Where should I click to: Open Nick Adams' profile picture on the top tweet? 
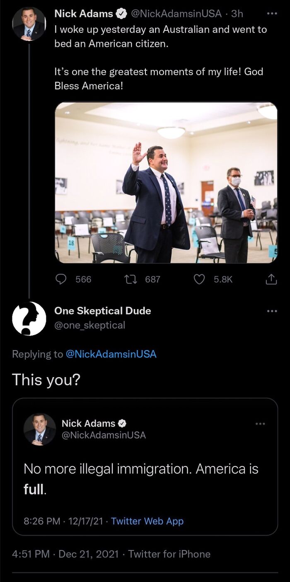[x=29, y=24]
